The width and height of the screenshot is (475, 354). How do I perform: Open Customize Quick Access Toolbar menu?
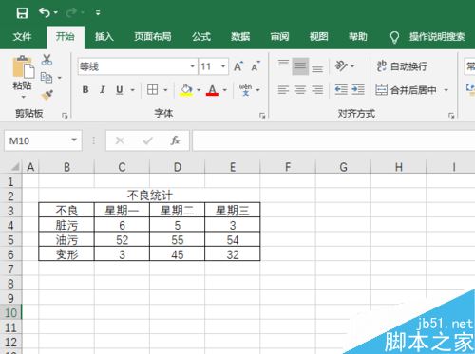coord(98,12)
